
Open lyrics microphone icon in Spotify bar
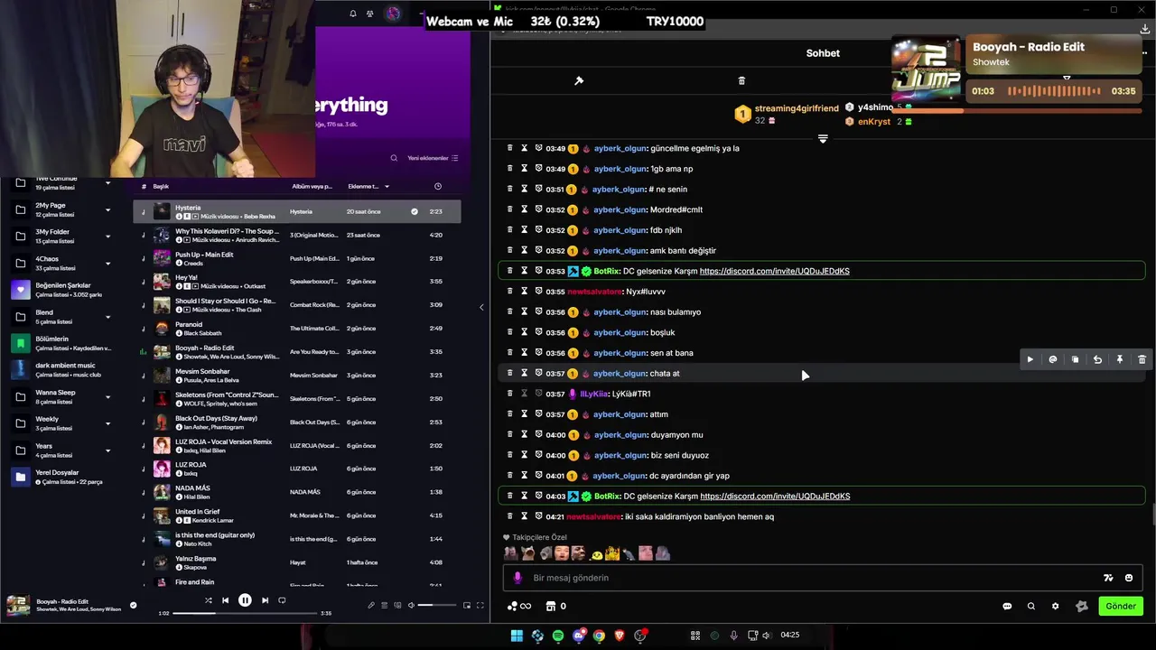pos(371,605)
